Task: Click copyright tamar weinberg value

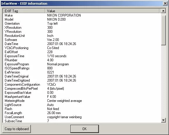Action: point(64,117)
